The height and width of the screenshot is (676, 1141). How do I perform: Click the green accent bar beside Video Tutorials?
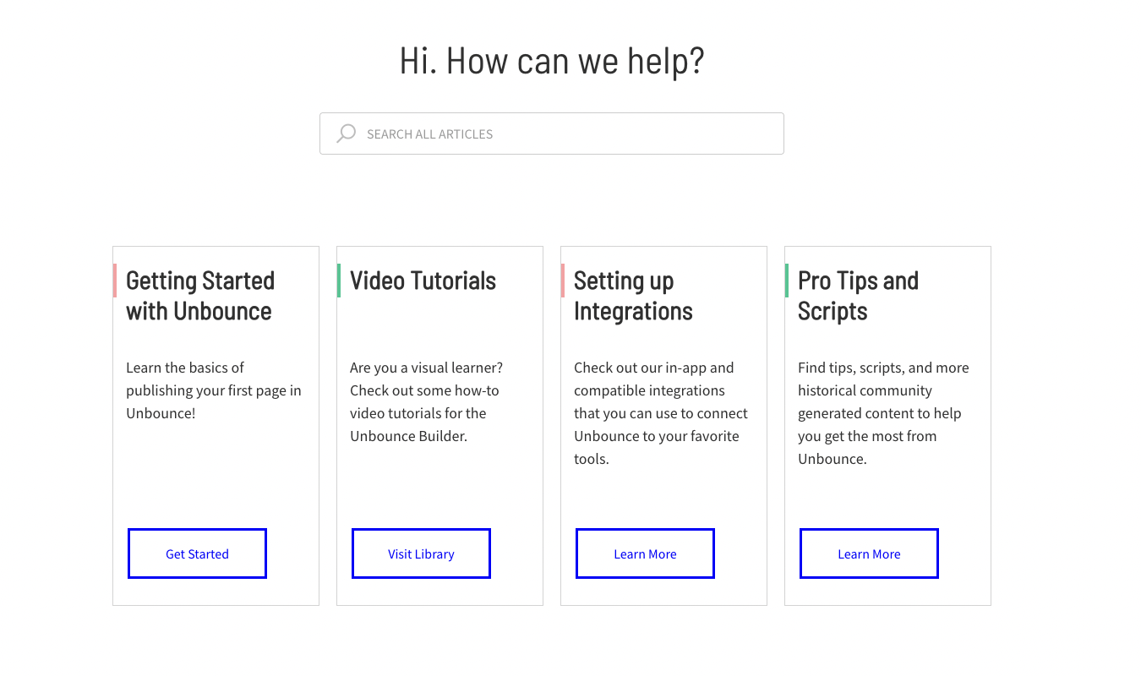click(339, 281)
